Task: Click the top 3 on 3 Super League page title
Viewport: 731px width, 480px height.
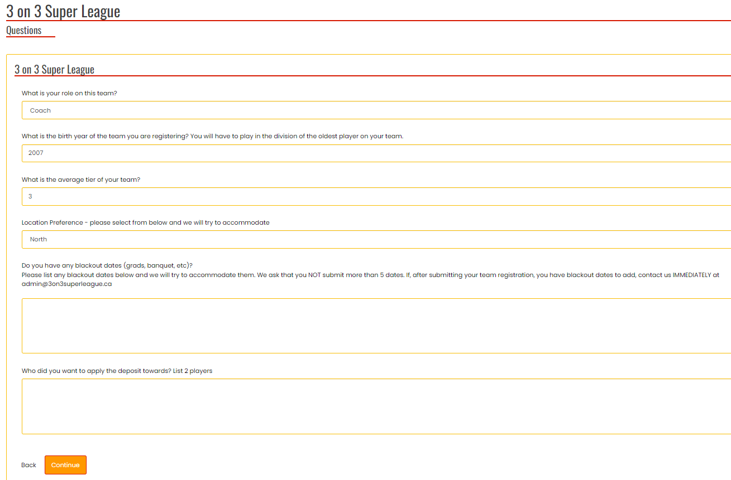Action: coord(63,11)
